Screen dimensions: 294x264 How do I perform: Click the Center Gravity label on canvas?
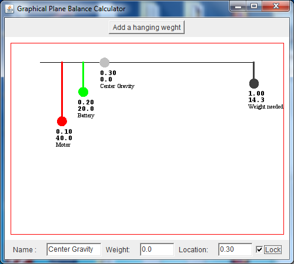click(117, 86)
